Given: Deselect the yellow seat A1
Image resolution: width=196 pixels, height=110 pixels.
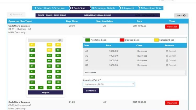Looking at the screenshot, I should [x=32, y=45].
